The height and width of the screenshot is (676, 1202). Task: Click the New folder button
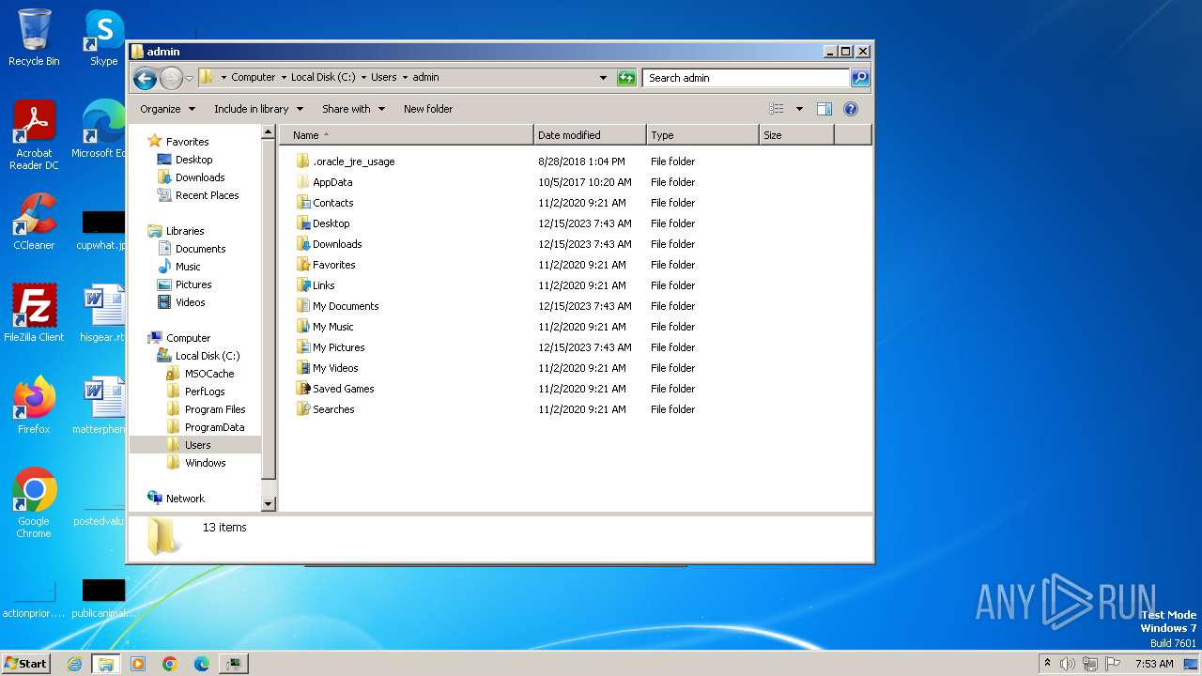[428, 109]
